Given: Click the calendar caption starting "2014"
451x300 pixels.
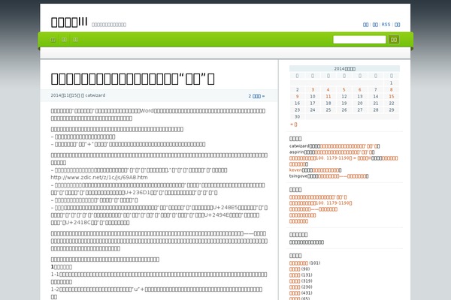Looking at the screenshot, I should pos(344,68).
